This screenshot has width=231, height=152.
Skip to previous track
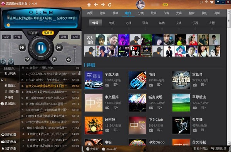[x=22, y=48]
